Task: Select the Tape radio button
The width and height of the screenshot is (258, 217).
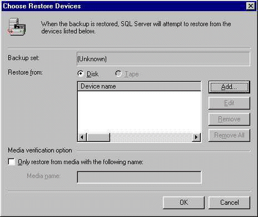Action: pyautogui.click(x=118, y=73)
